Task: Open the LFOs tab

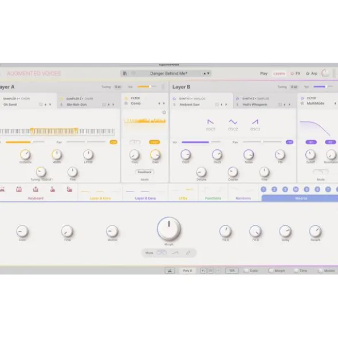Action: point(183,193)
